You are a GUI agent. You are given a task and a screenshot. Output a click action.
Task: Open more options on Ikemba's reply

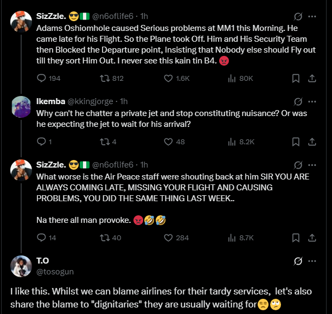coord(312,101)
